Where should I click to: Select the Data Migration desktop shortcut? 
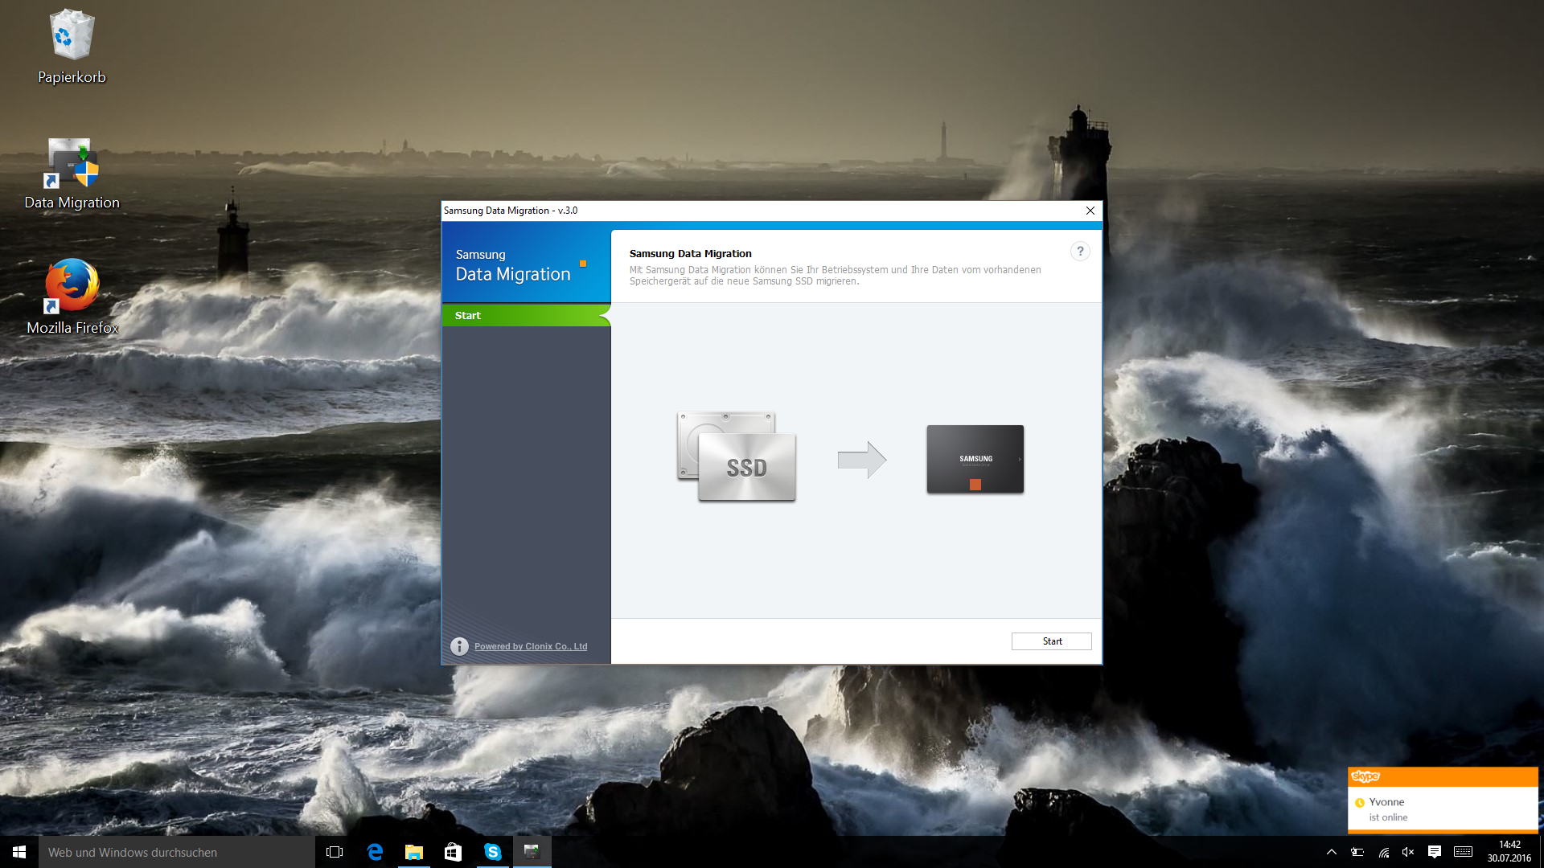(x=72, y=174)
